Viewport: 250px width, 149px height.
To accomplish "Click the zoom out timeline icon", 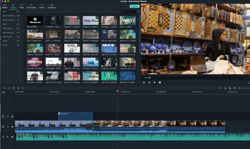I will click(x=239, y=88).
